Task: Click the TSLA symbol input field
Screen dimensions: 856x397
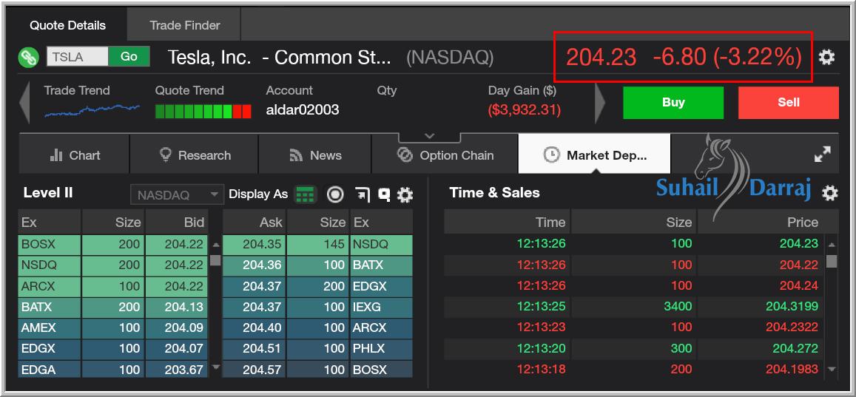Action: click(x=78, y=57)
